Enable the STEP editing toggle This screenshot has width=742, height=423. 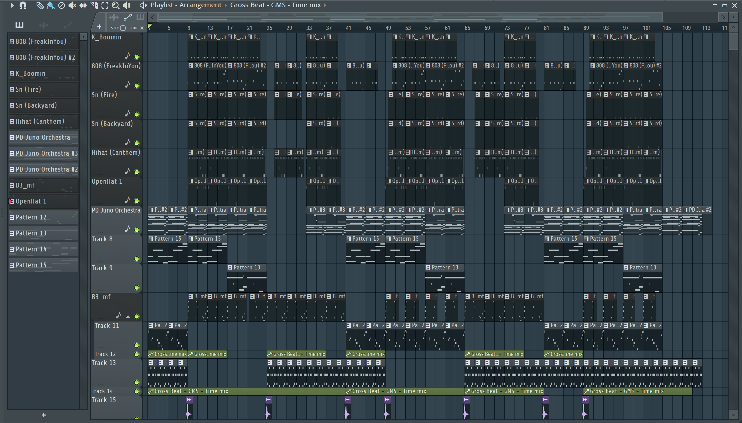click(123, 28)
